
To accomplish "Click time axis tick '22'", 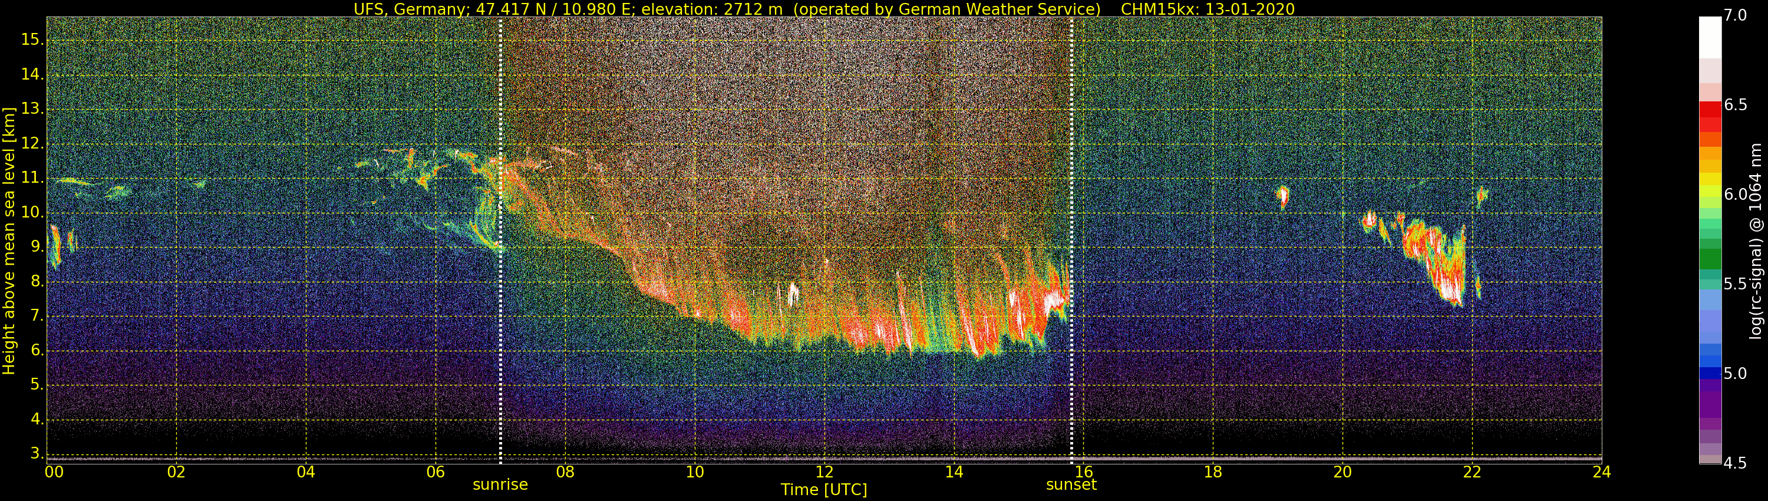I will pos(1472,472).
